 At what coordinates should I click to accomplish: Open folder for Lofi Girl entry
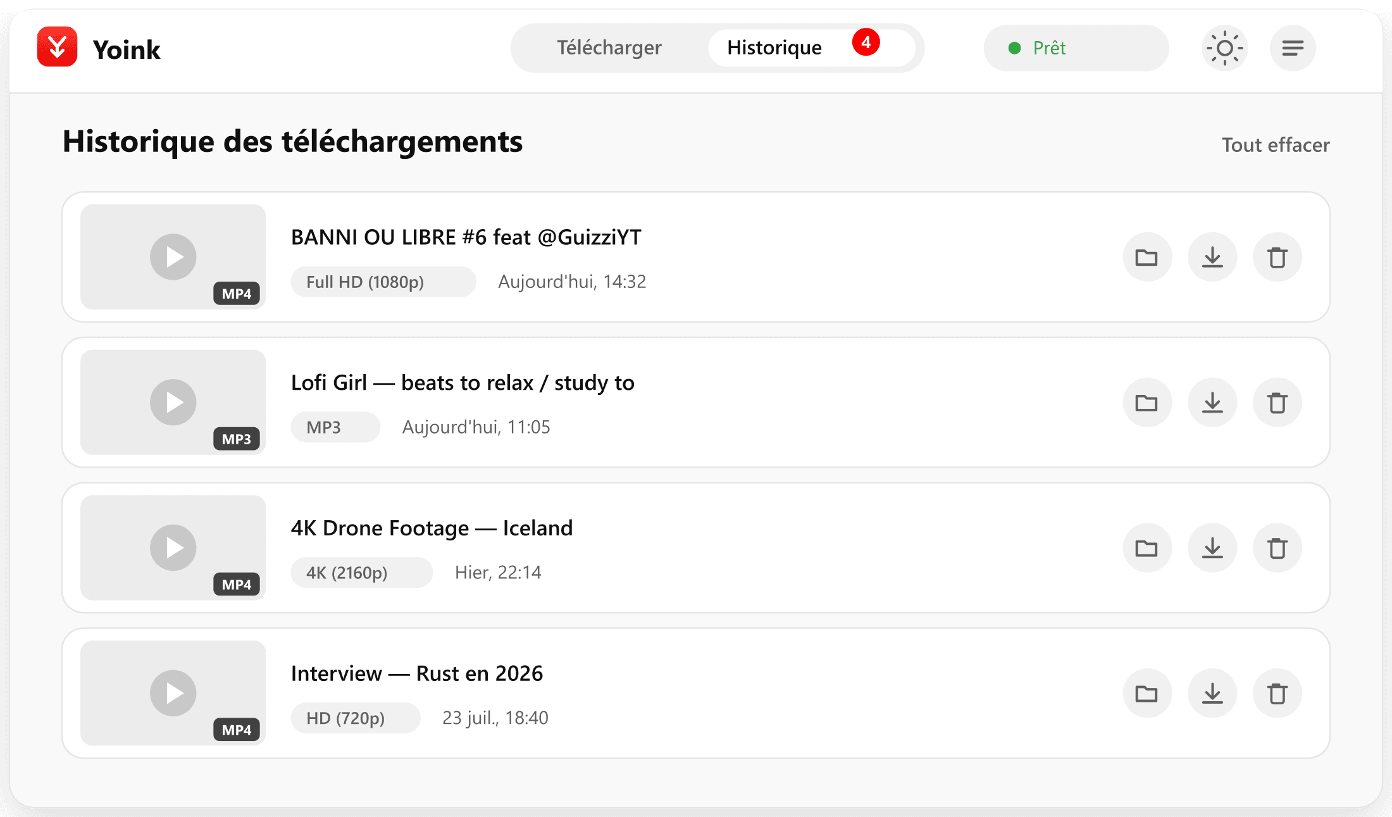click(x=1147, y=402)
